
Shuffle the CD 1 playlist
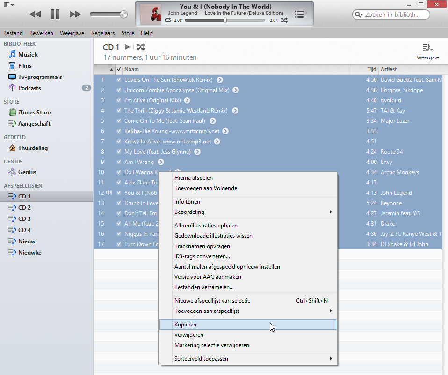pyautogui.click(x=141, y=47)
